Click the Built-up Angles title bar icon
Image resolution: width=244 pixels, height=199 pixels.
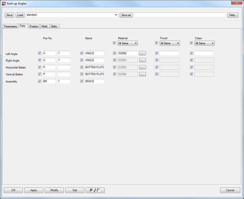(4, 3)
